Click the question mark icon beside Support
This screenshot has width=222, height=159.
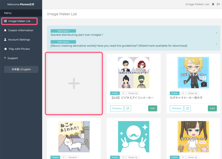[x=5, y=58]
